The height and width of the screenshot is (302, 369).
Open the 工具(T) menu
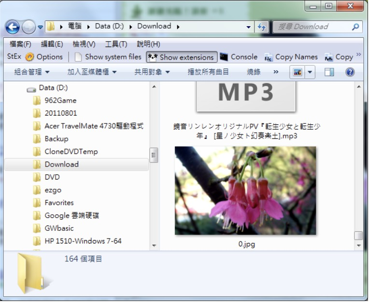(x=116, y=44)
